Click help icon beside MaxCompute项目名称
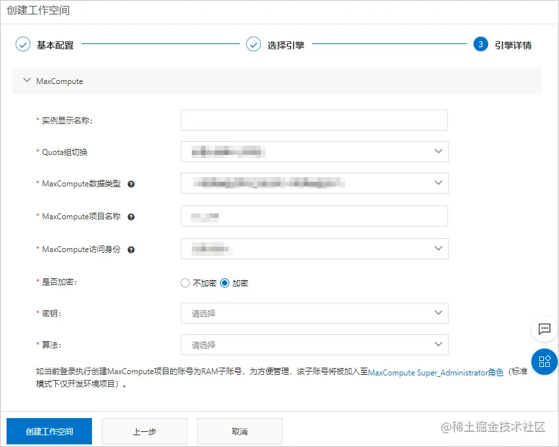Screen dimensions: 559x447 131,217
